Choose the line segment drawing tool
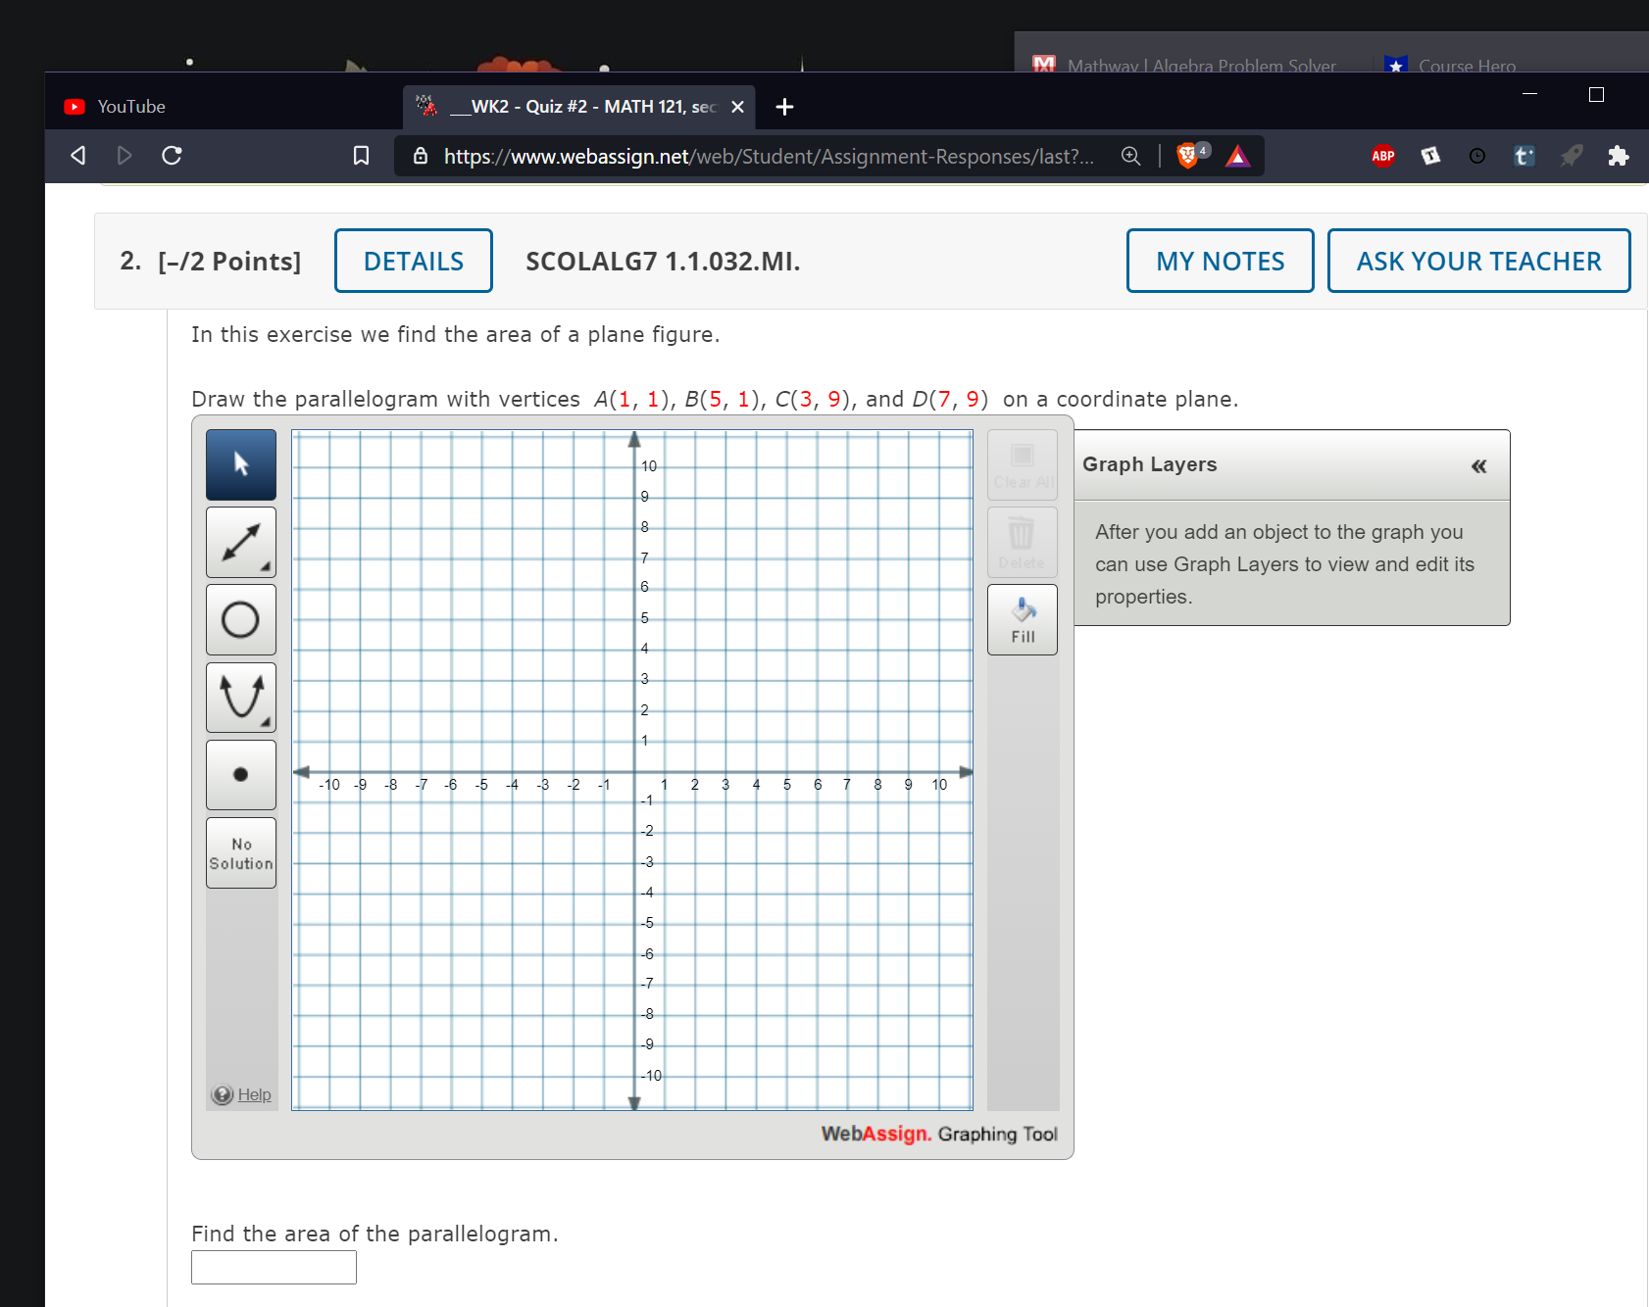 (x=241, y=542)
